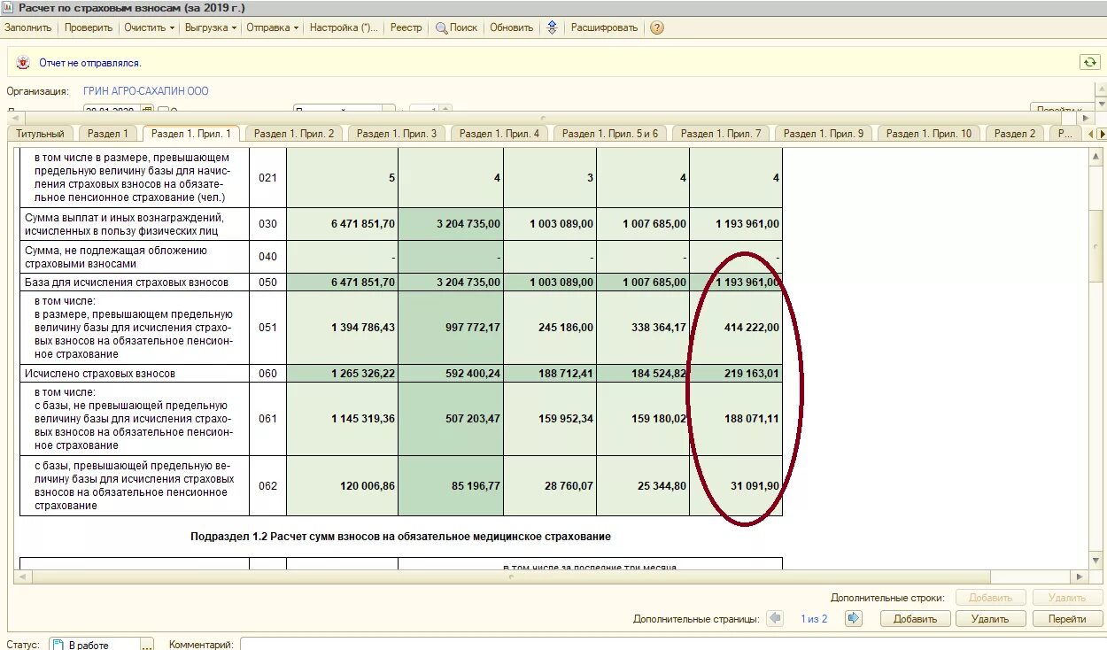This screenshot has width=1107, height=650.
Task: Go to previous additional page arrow
Action: [x=775, y=618]
